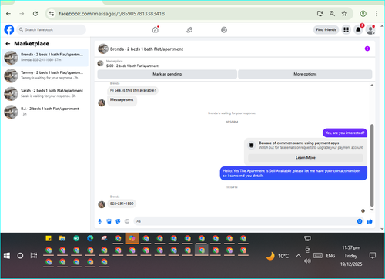Choose a GIF icon in composer
This screenshot has height=279, width=385.
[x=127, y=221]
